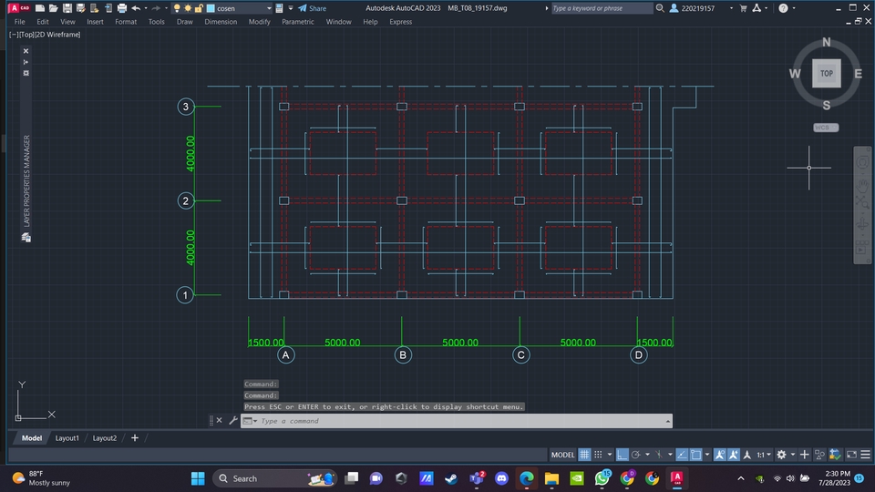
Task: Click TOP face of the ViewCube
Action: click(x=827, y=73)
